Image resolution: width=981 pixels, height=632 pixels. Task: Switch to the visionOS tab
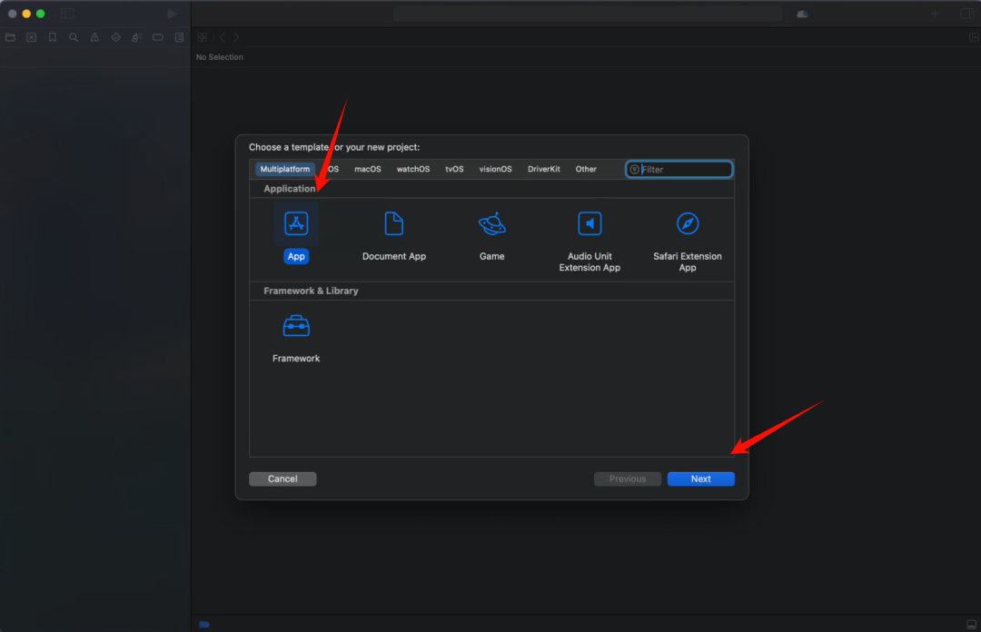point(496,169)
